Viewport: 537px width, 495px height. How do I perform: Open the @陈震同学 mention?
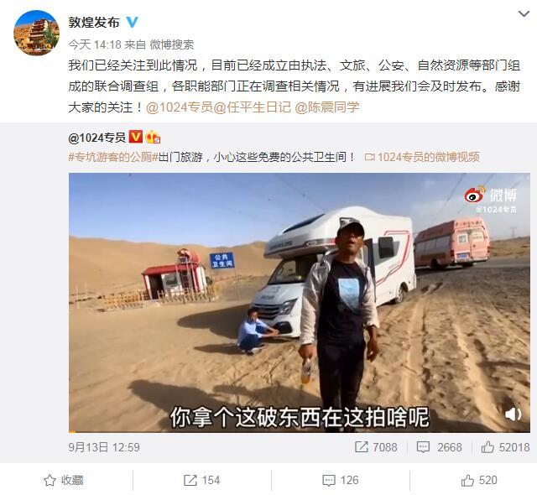click(x=327, y=107)
